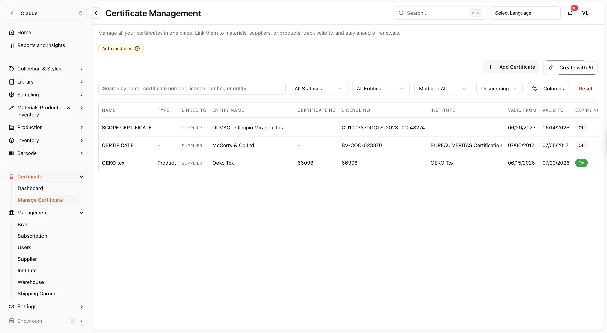Toggle the Showroom switch
This screenshot has width=607, height=333.
coord(71,321)
